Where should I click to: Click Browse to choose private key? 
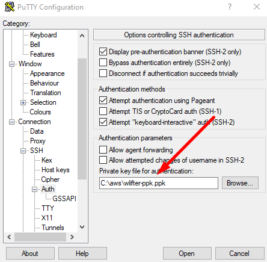pos(240,183)
